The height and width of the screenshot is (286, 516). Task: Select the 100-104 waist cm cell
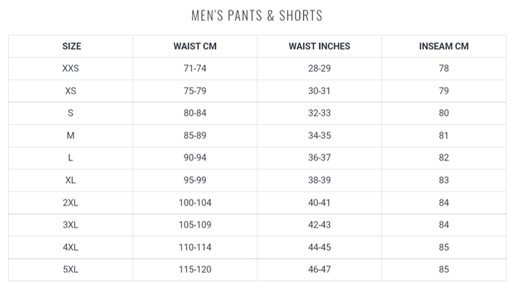click(195, 202)
